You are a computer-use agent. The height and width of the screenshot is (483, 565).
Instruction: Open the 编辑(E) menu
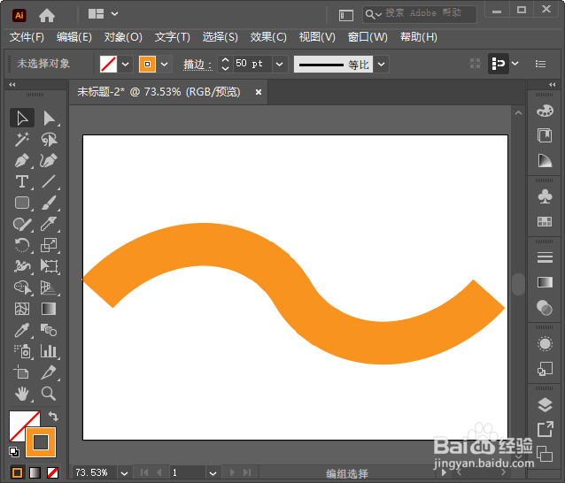click(x=74, y=37)
